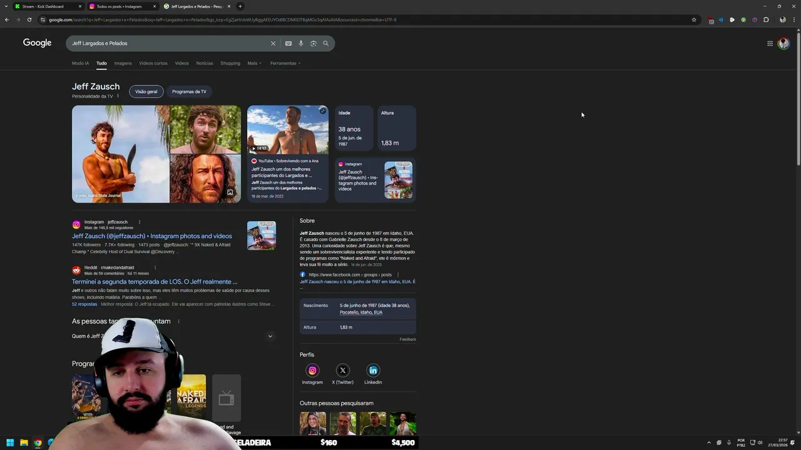The width and height of the screenshot is (801, 450).
Task: Open a new browser tab
Action: click(240, 6)
